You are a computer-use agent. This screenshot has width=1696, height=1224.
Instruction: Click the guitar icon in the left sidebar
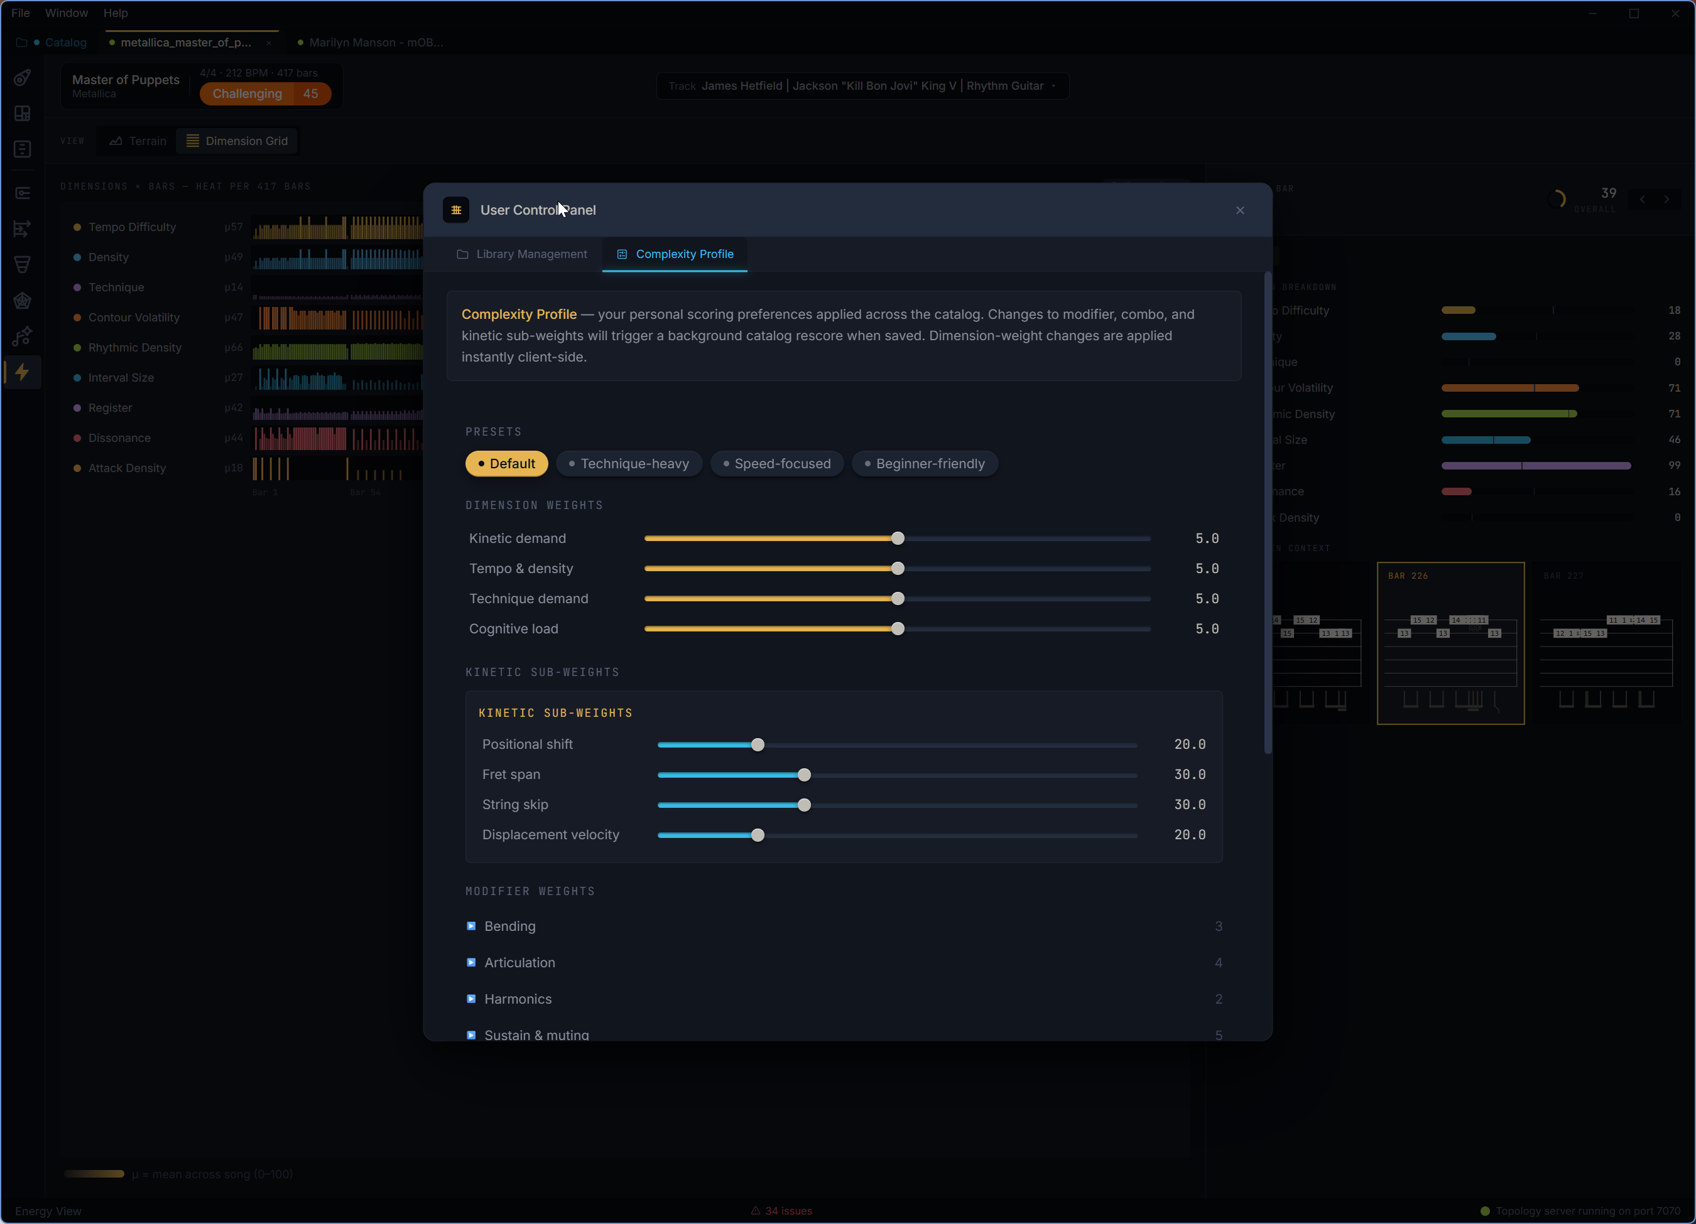(x=23, y=78)
